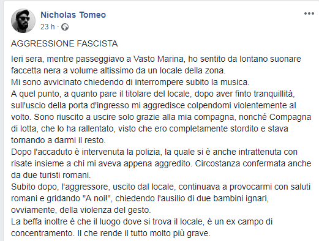The image size is (319, 241).
Task: Click the words 'Circostanza confermata anche'
Action: tap(253, 163)
